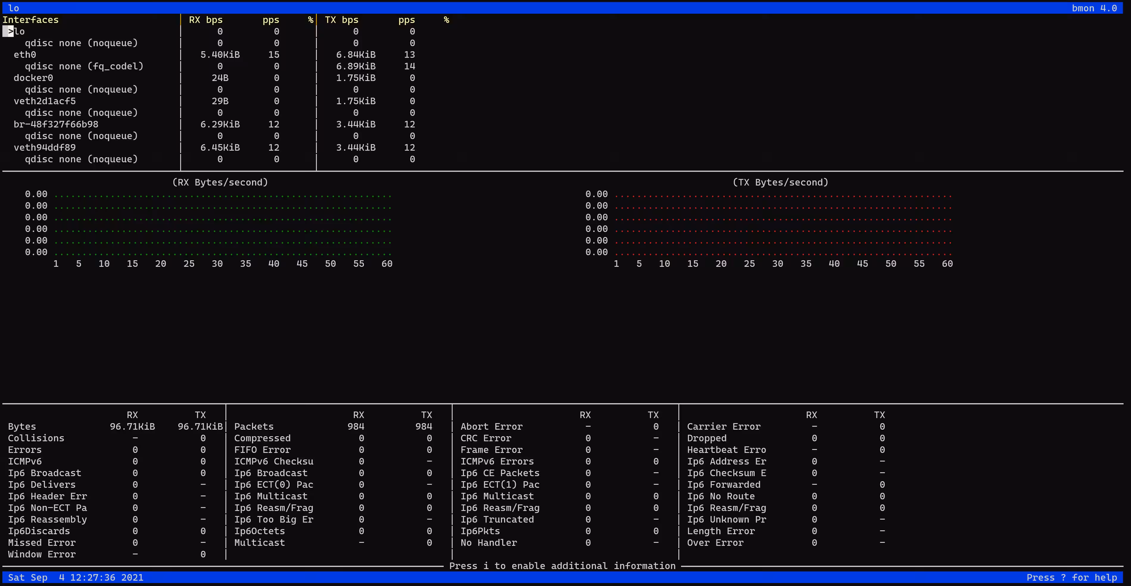Click the No Handler label
This screenshot has width=1131, height=586.
[489, 543]
